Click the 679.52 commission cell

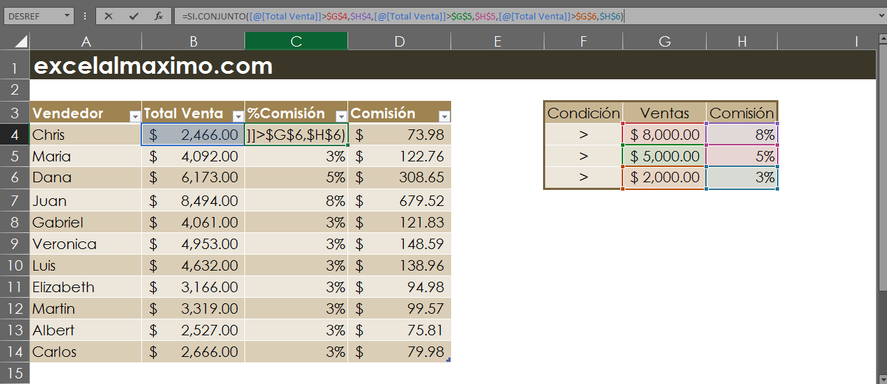click(399, 201)
